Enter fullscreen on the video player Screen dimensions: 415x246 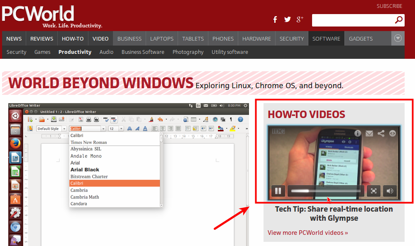point(373,191)
